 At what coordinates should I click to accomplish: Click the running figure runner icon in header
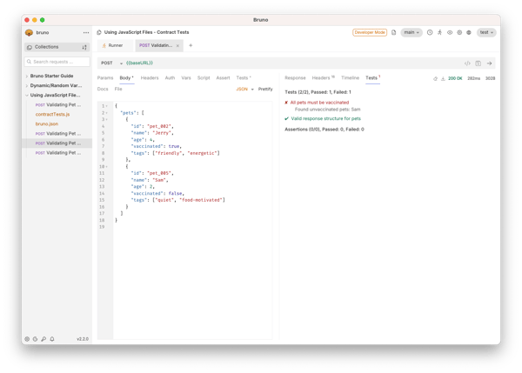(439, 32)
